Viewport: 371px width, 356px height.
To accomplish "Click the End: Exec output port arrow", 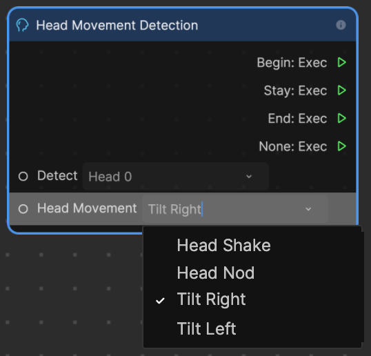I will tap(341, 119).
